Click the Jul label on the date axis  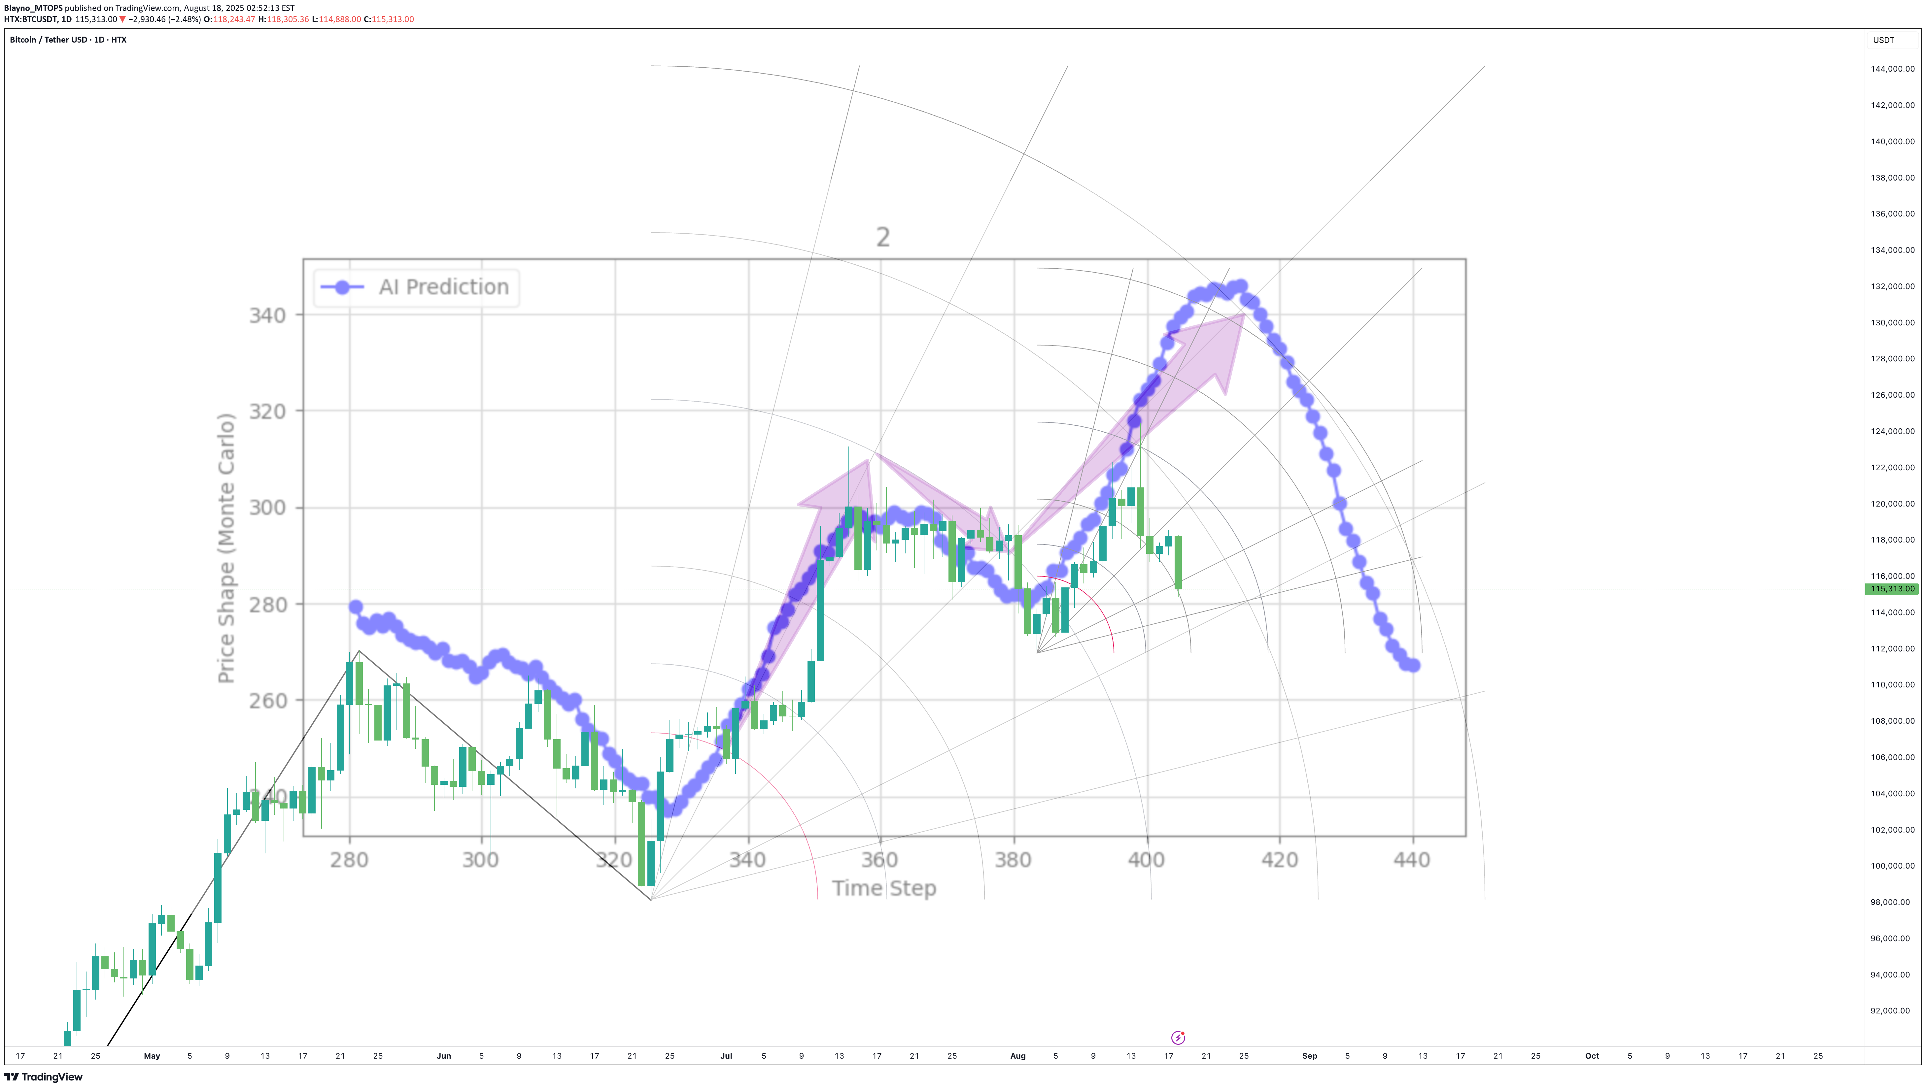pyautogui.click(x=726, y=1056)
